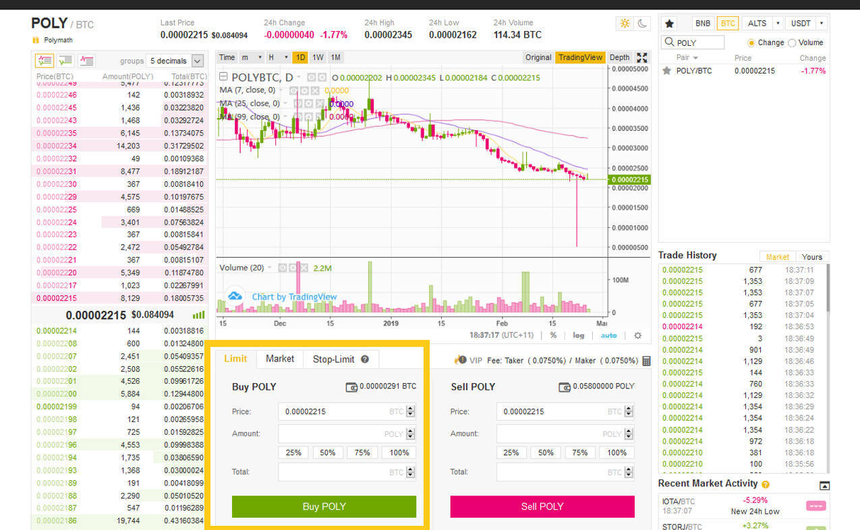The image size is (860, 530).
Task: Expand chart to fullscreen
Action: coord(642,58)
